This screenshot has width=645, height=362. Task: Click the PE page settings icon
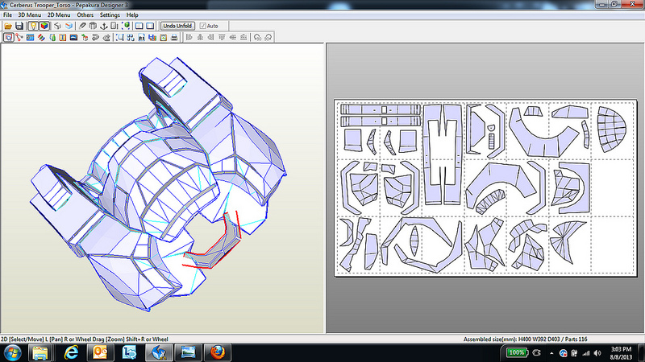(x=142, y=37)
